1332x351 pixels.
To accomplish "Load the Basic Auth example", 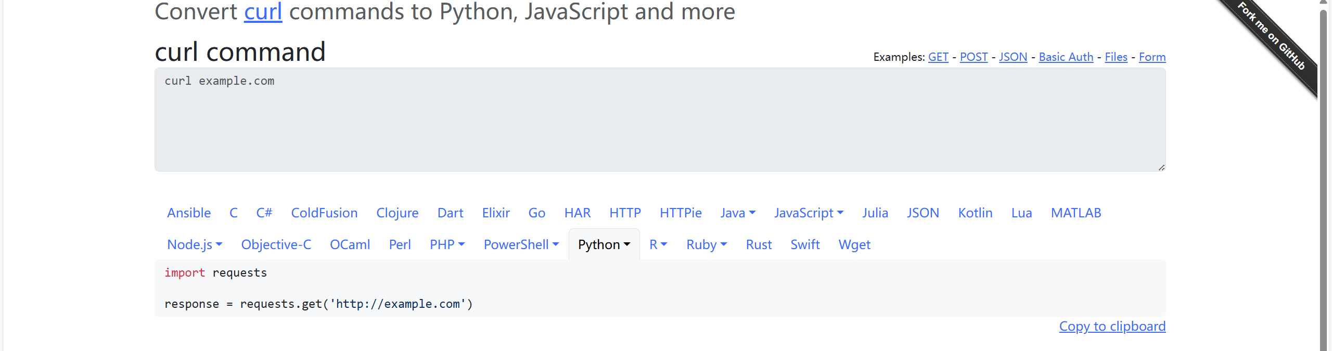I will 1066,57.
